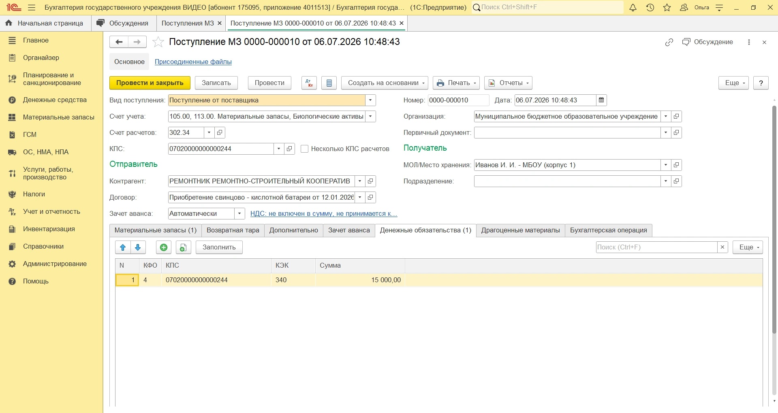Copy link to this document icon
778x413 pixels.
[669, 42]
